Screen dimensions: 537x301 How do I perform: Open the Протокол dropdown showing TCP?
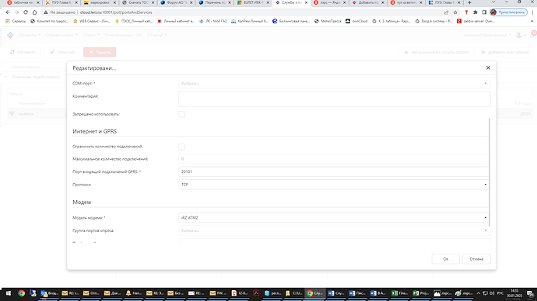(x=334, y=185)
